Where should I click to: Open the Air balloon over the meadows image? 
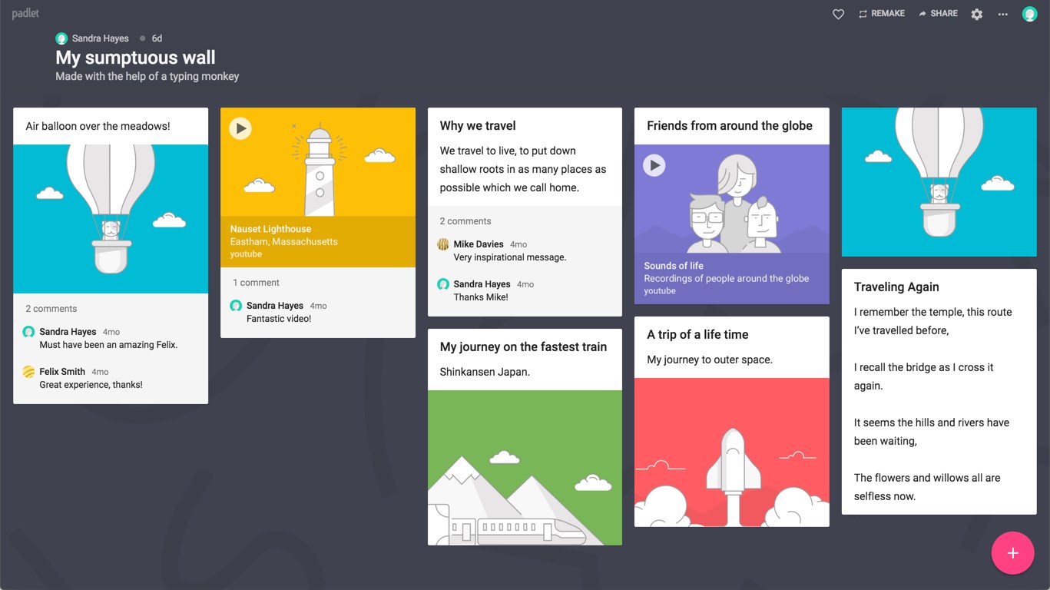tap(111, 218)
